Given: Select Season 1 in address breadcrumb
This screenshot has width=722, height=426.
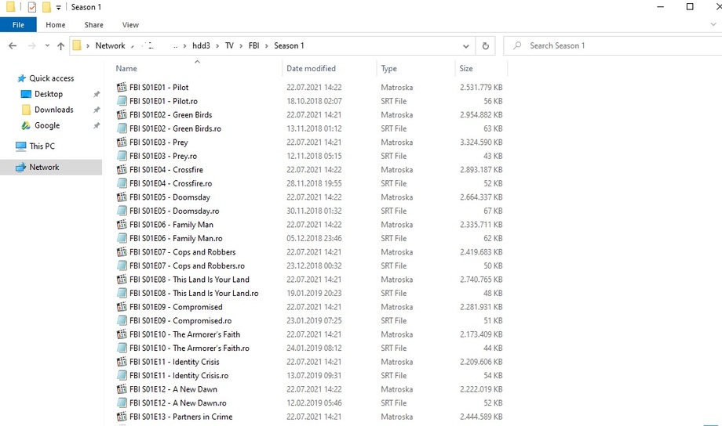Looking at the screenshot, I should [x=289, y=45].
